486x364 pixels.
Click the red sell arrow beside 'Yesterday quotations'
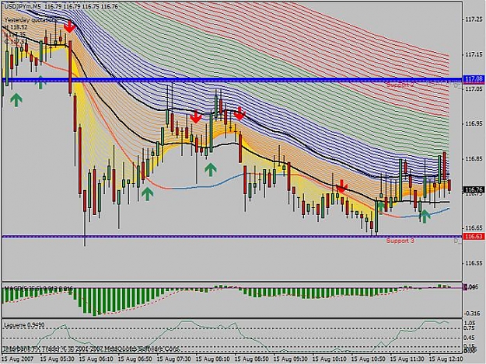coord(70,27)
